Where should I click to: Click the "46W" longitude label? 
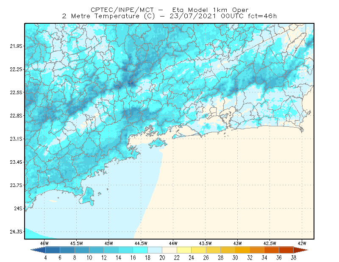pos(44,243)
